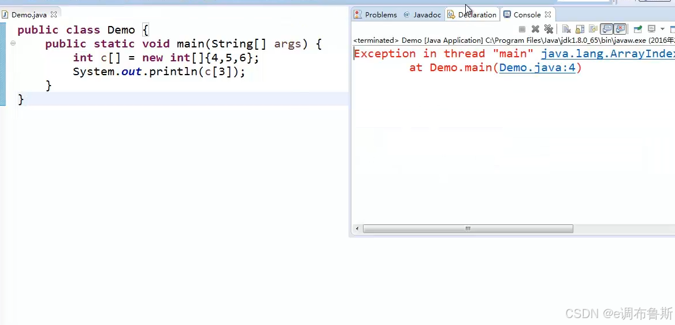Click the line 'int c[] = new int[]{4,5,6};'
Screen dimensions: 675x325
tap(166, 58)
